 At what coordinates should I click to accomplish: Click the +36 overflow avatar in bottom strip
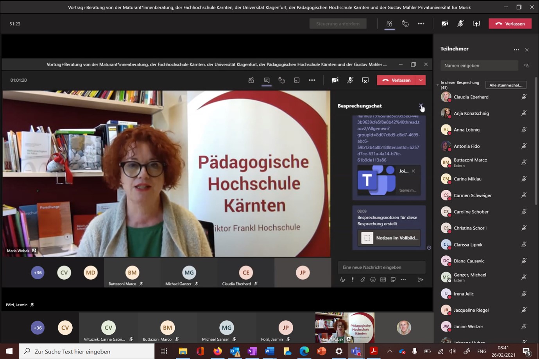[x=38, y=328]
